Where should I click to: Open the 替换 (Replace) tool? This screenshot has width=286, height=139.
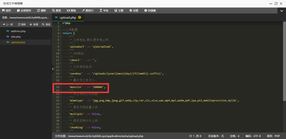tap(71, 11)
